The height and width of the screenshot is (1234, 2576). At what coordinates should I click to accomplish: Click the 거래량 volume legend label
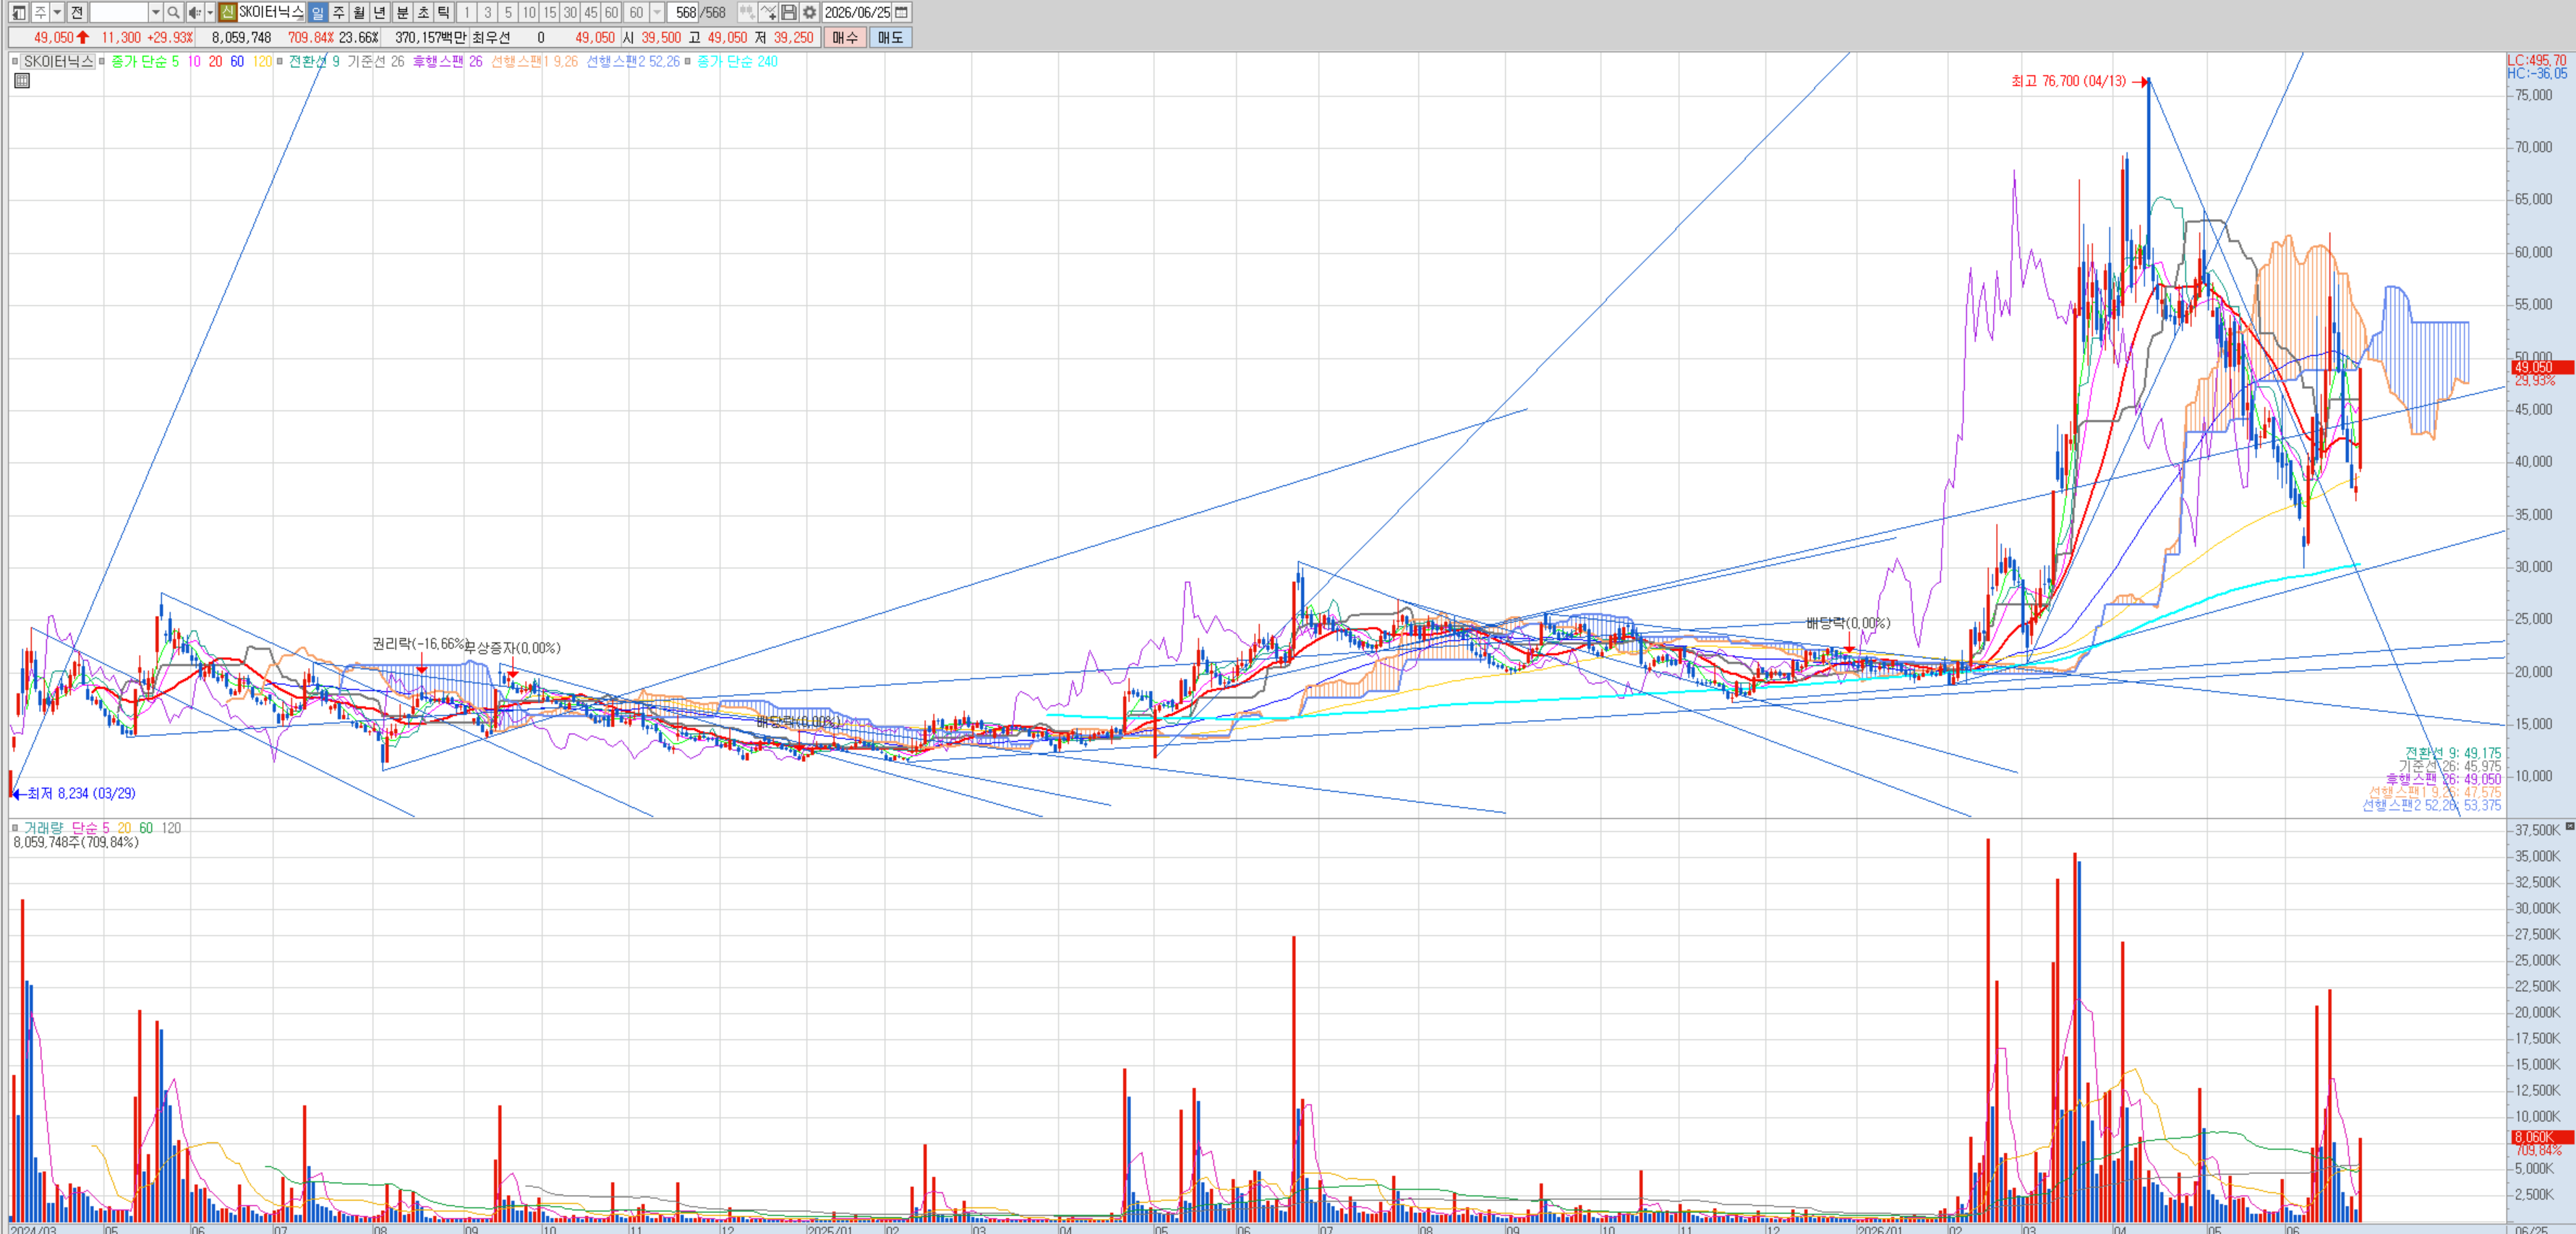pos(43,828)
